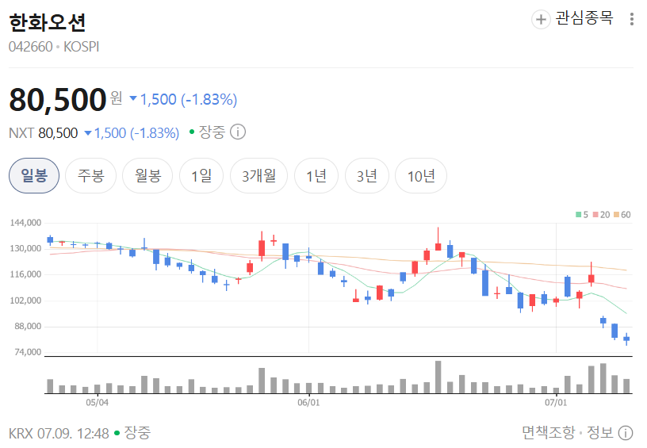
Task: Click the 05/04 date axis label
Action: 97,402
